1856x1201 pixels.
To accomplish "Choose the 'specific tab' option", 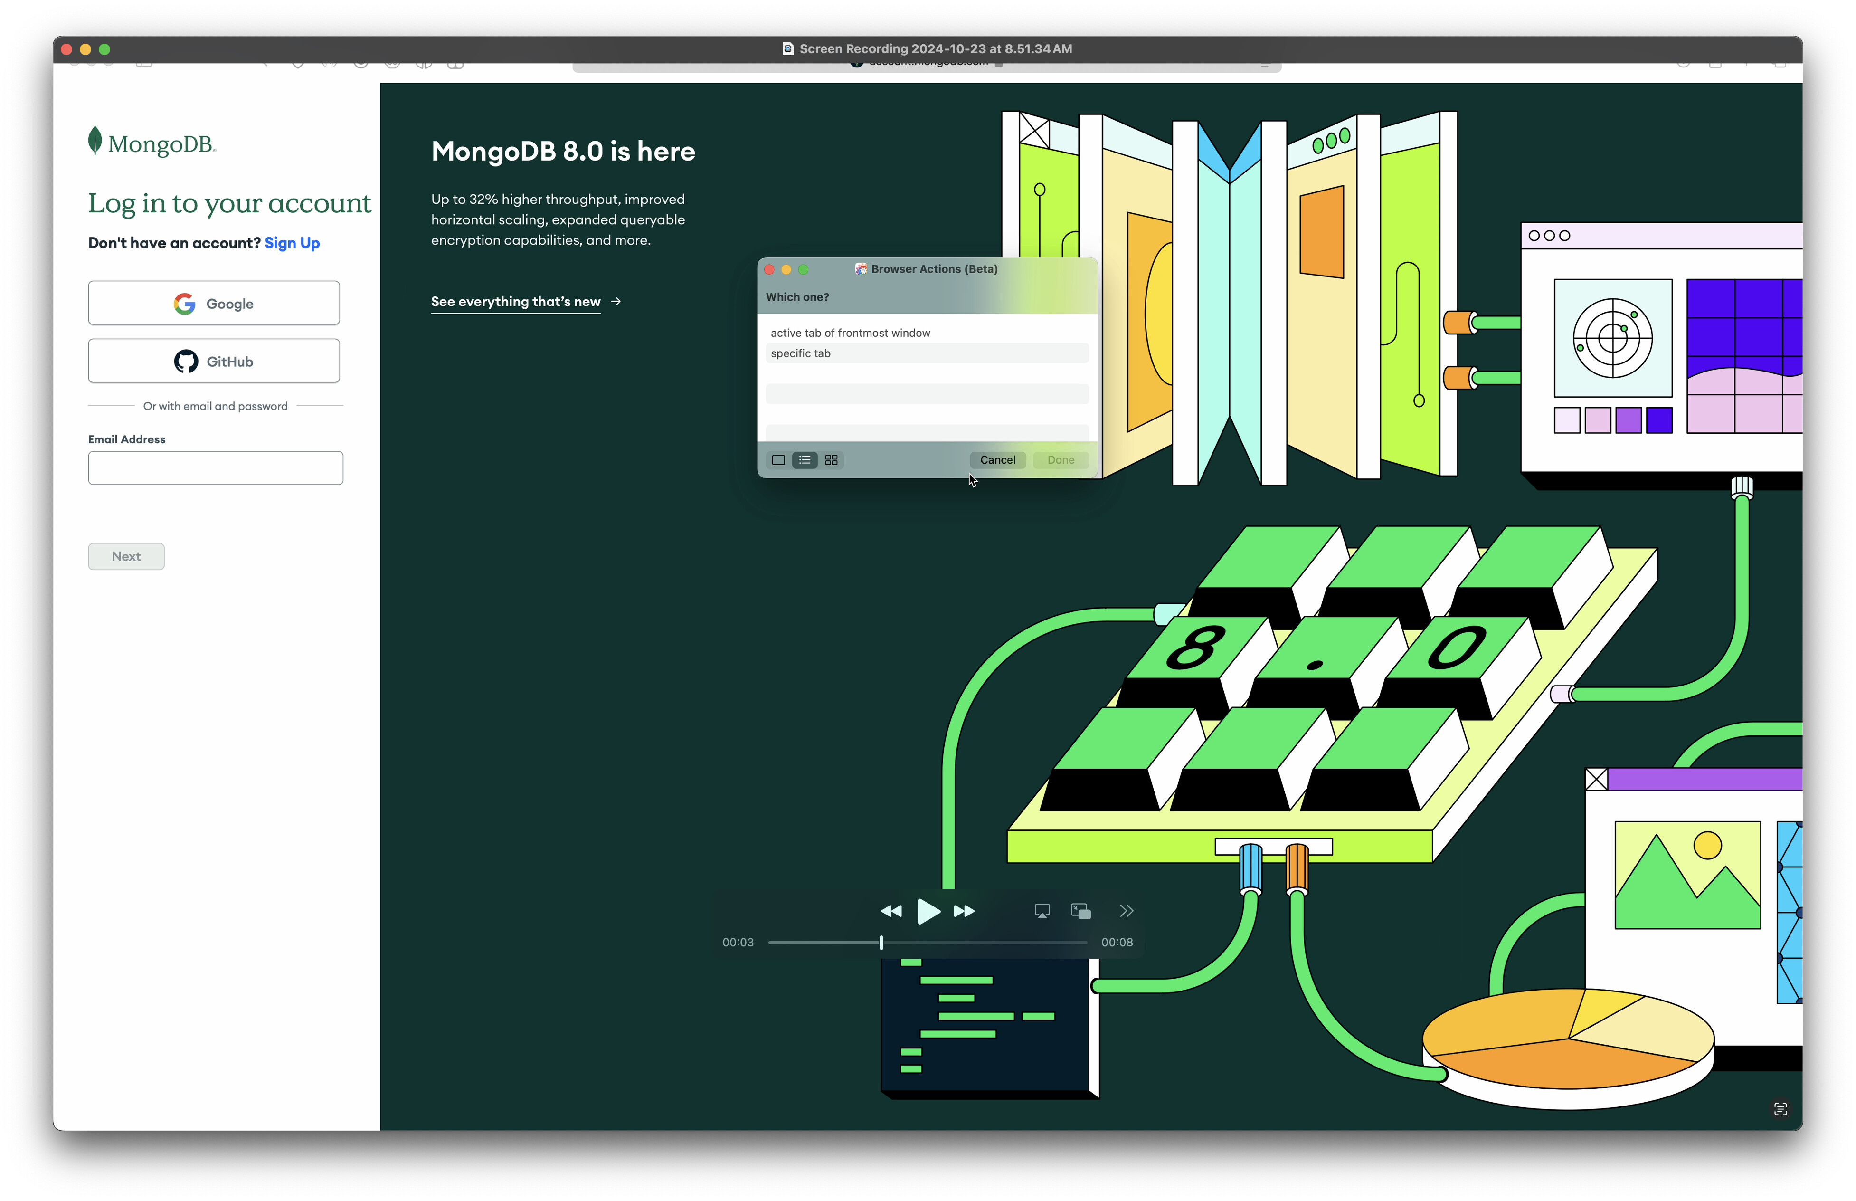I will [801, 353].
